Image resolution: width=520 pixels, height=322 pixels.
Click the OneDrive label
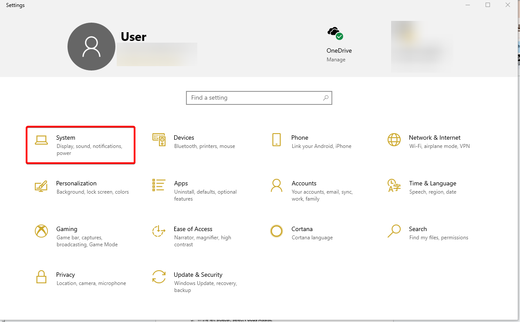339,50
